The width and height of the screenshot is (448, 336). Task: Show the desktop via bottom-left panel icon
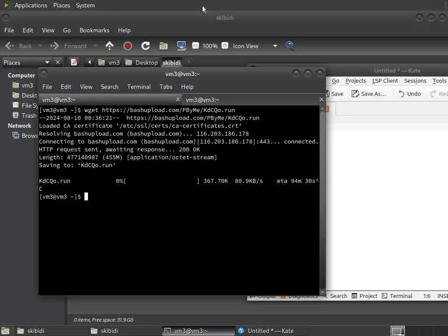(x=5, y=331)
